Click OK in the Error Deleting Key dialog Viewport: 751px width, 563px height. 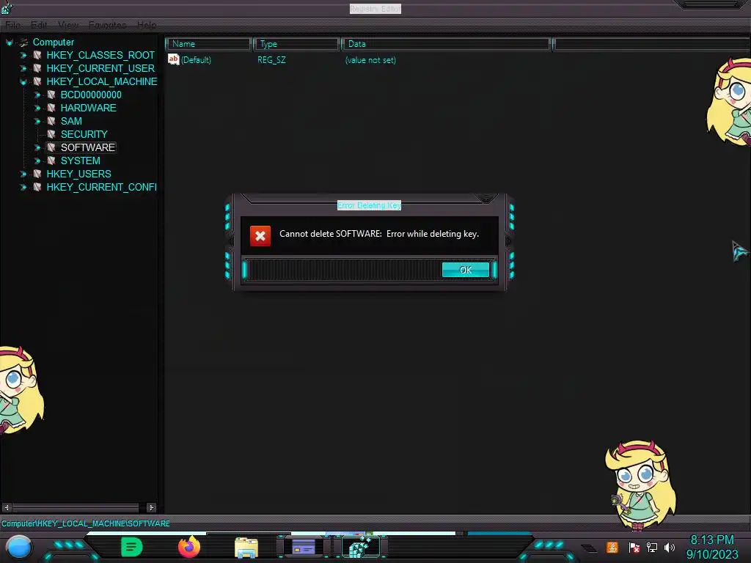[x=466, y=270]
